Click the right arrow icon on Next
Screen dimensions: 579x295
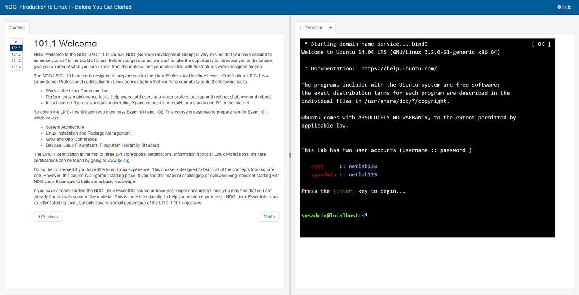[274, 217]
